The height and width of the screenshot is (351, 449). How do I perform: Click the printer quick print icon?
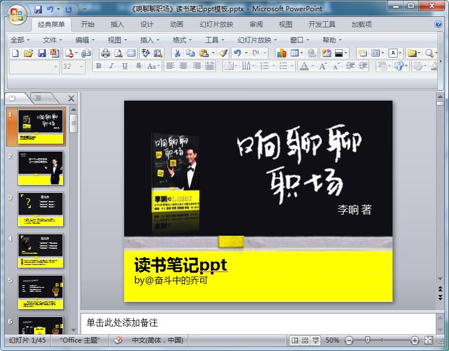(105, 53)
